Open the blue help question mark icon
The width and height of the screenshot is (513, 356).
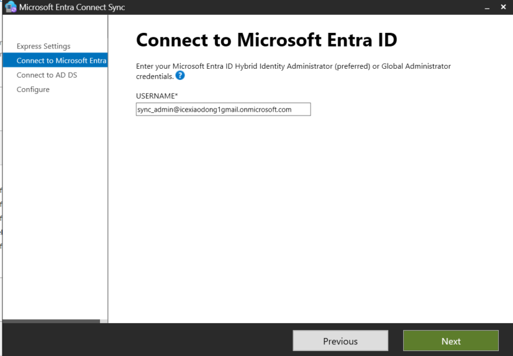click(180, 76)
